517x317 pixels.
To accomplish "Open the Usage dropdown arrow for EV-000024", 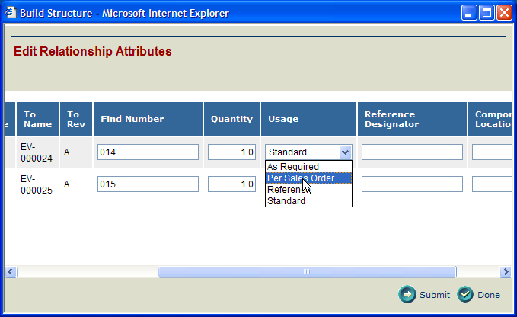I will point(345,152).
